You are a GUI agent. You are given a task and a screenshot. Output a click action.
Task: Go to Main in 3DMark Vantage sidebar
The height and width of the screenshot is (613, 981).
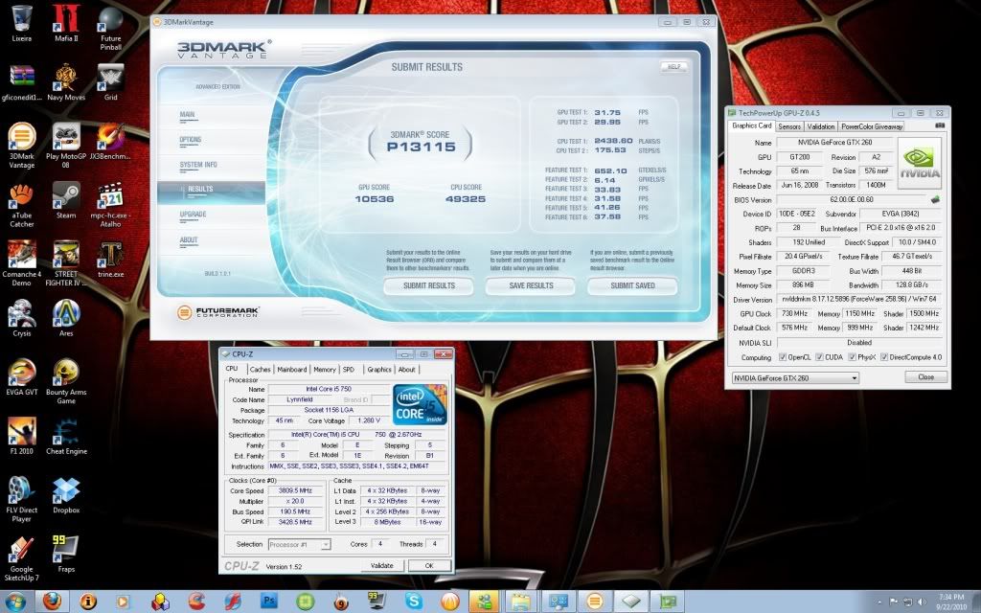coord(187,115)
